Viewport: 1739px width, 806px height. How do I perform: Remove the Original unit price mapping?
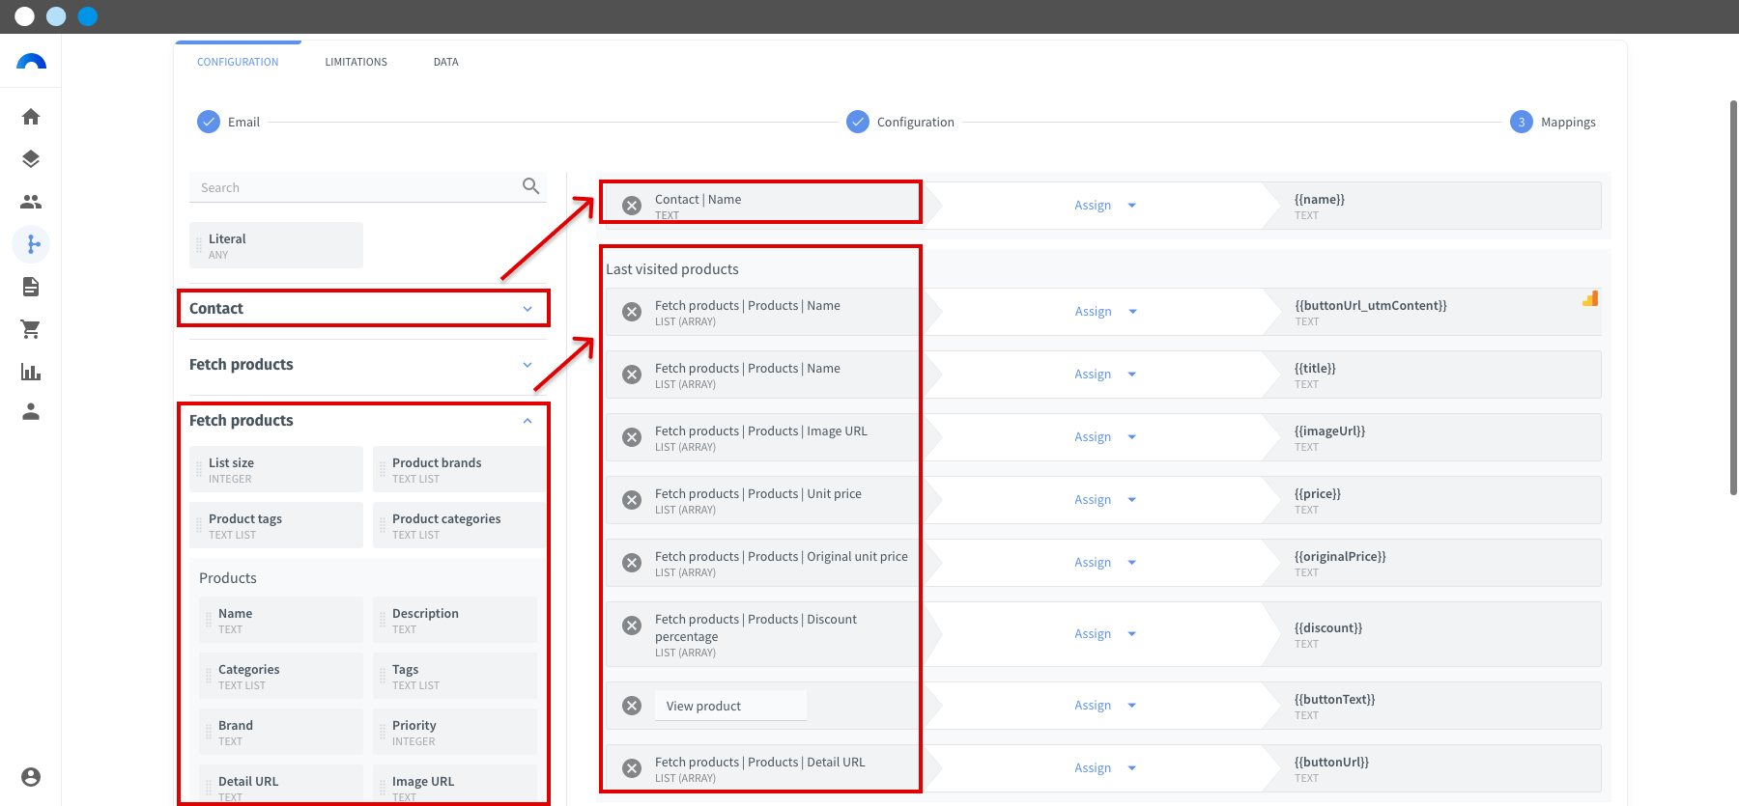click(x=632, y=563)
